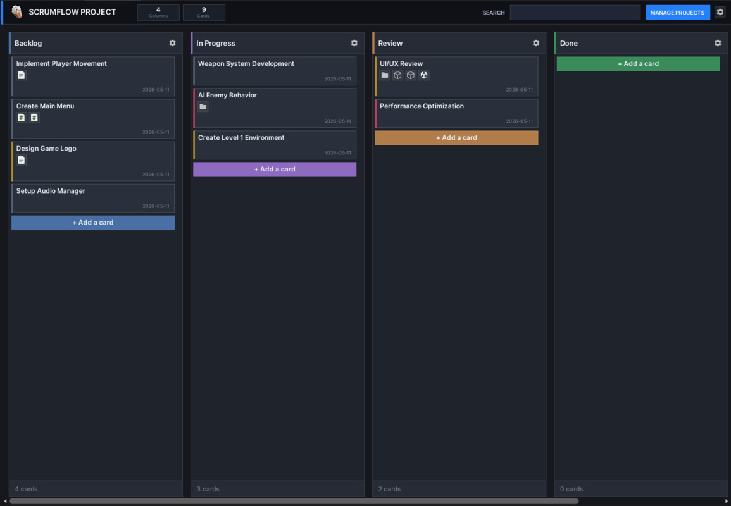Open Done column settings gear
The width and height of the screenshot is (731, 506).
(x=718, y=43)
